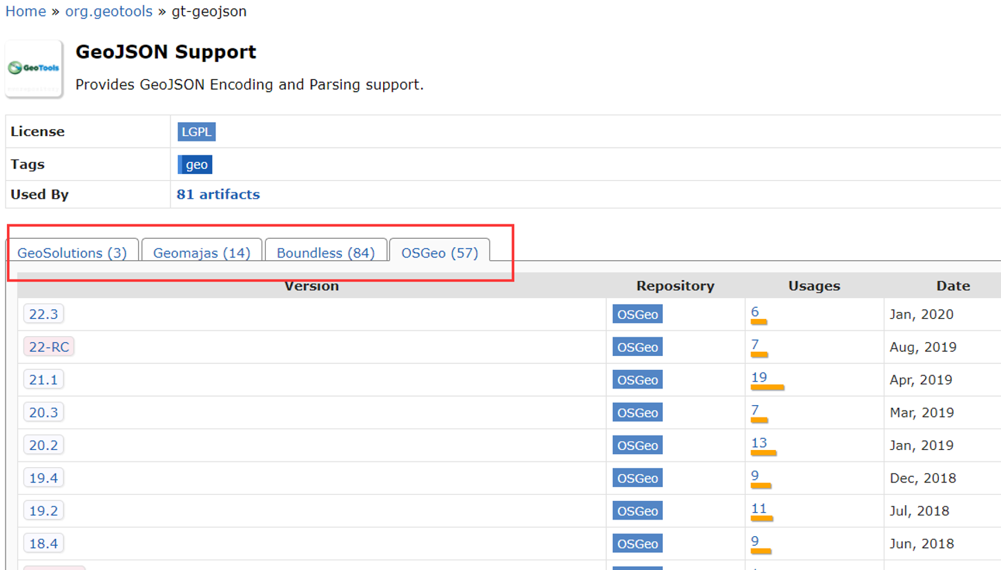Open usages count 13 for version 20.2
Viewport: 1001px width, 570px height.
click(x=759, y=443)
